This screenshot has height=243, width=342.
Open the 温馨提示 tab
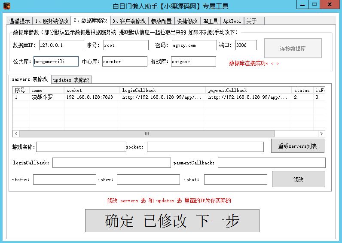point(20,21)
